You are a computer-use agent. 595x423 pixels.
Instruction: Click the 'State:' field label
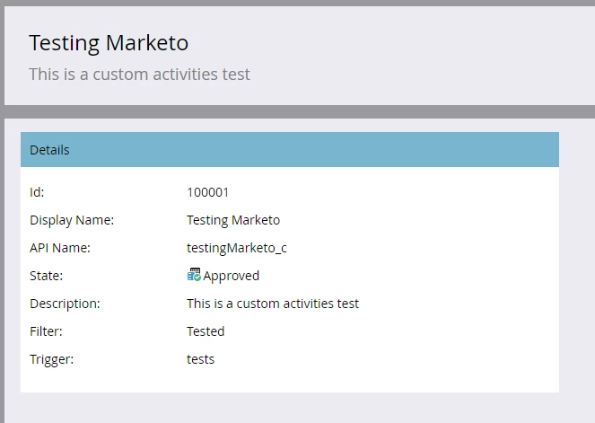point(46,276)
